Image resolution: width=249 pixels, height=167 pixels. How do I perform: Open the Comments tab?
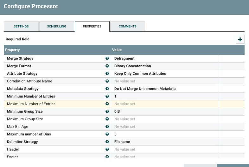click(128, 27)
